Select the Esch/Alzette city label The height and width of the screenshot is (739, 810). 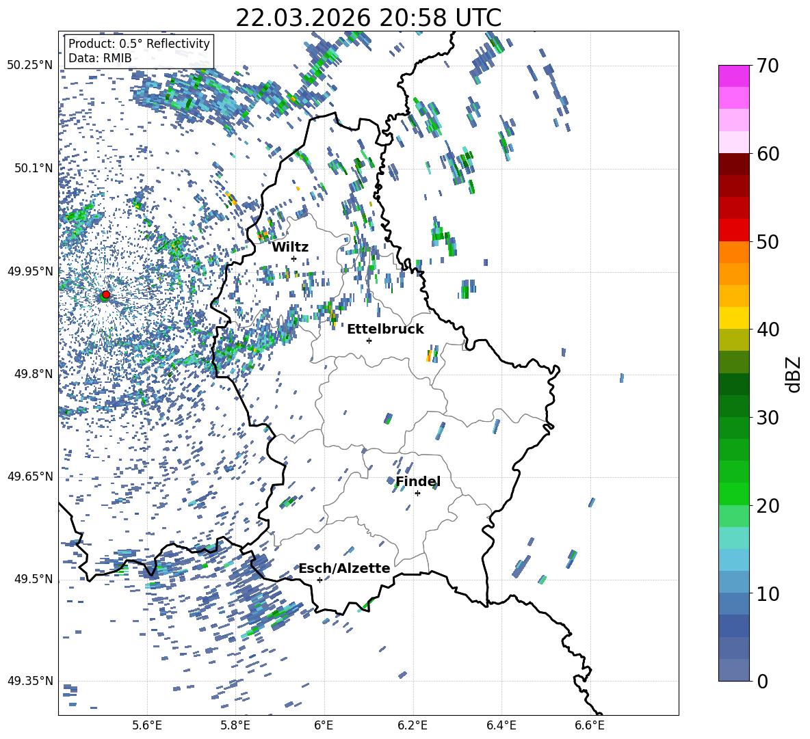point(344,568)
